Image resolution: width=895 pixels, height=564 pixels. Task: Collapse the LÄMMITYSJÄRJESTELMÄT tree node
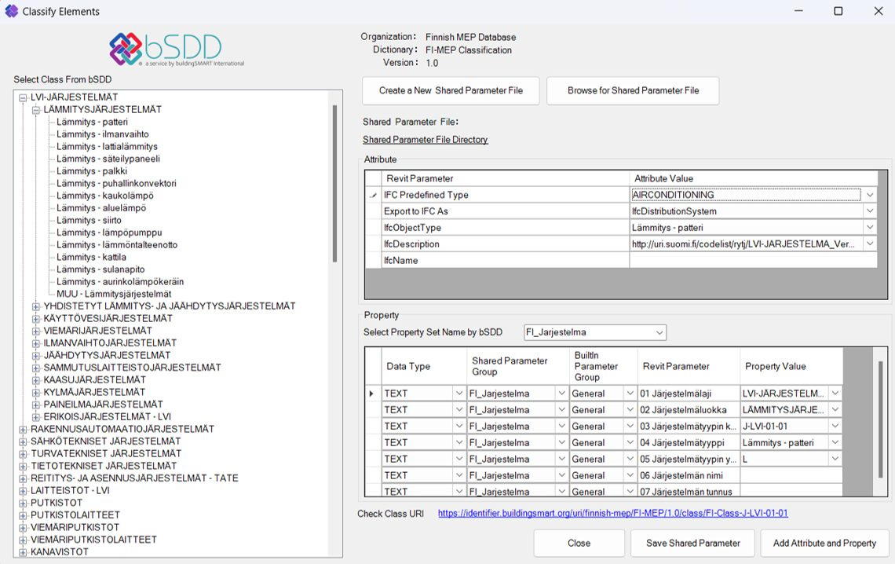coord(36,110)
